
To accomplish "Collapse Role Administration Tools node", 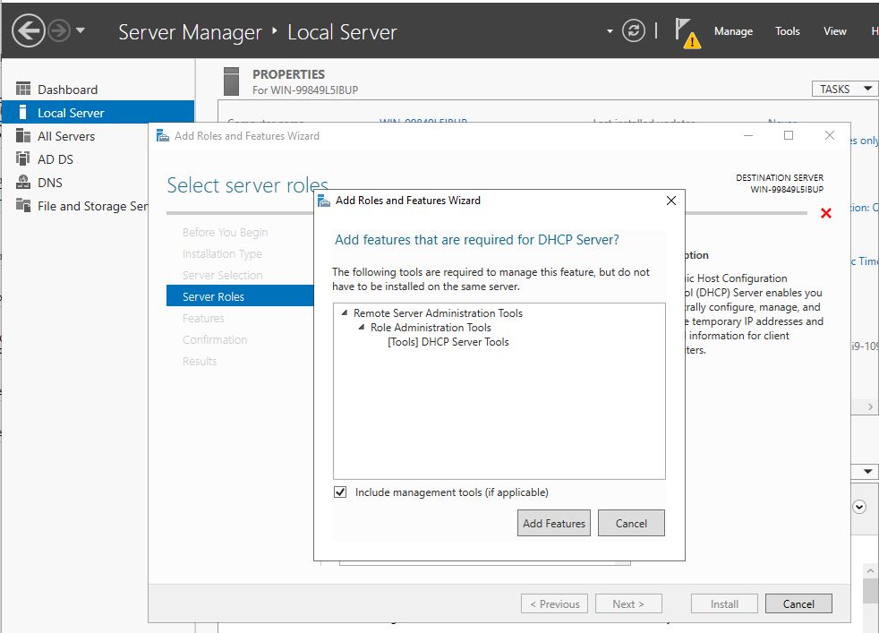I will coord(362,327).
